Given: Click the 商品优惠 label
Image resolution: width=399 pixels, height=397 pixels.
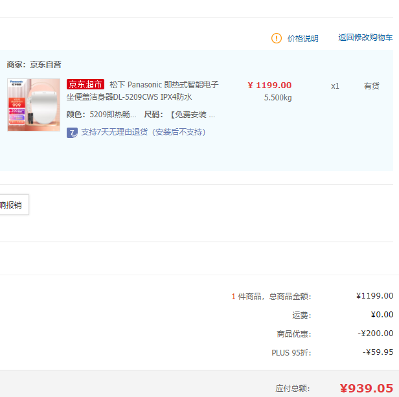Looking at the screenshot, I should click(x=294, y=334).
